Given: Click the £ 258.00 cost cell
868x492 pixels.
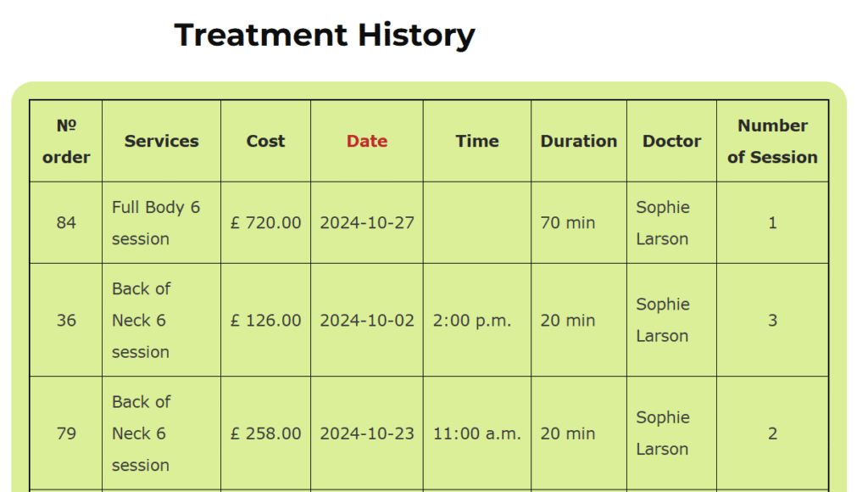Looking at the screenshot, I should (265, 433).
